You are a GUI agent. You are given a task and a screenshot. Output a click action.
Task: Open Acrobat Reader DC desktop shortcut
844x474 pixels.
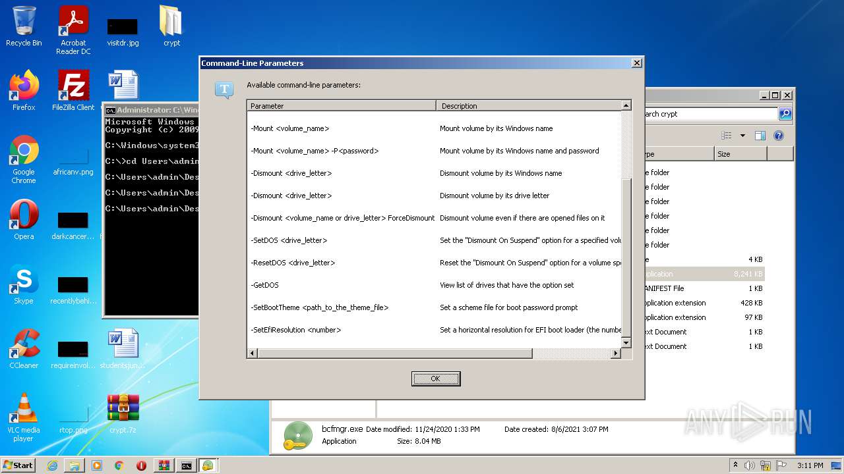73,30
